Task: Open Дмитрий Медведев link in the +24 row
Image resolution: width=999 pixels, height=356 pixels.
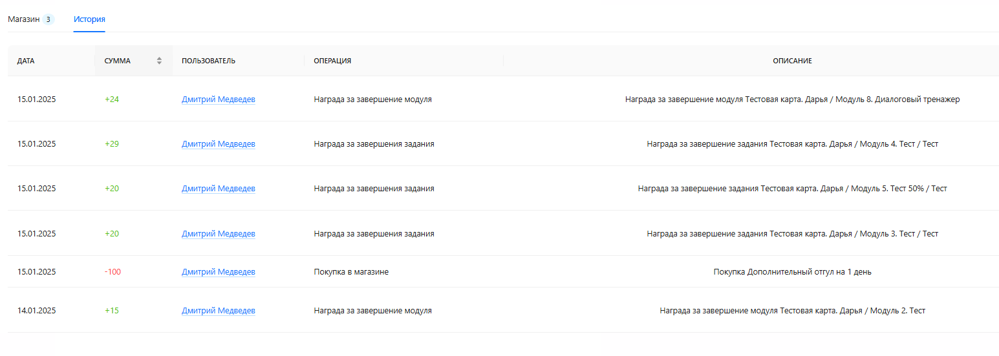Action: 219,99
